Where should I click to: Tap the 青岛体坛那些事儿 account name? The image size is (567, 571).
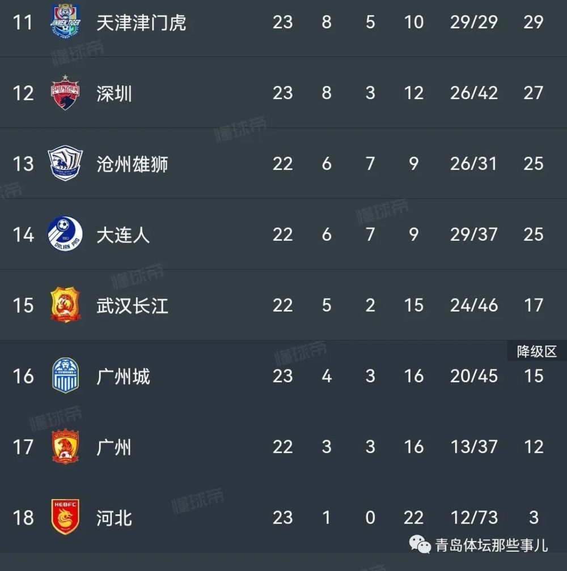click(x=492, y=545)
